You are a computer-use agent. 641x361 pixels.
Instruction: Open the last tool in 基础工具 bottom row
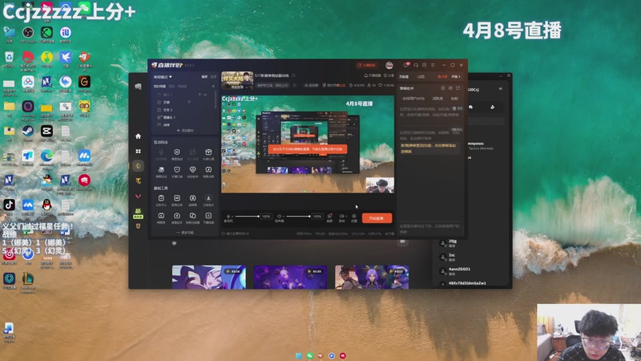tap(208, 217)
